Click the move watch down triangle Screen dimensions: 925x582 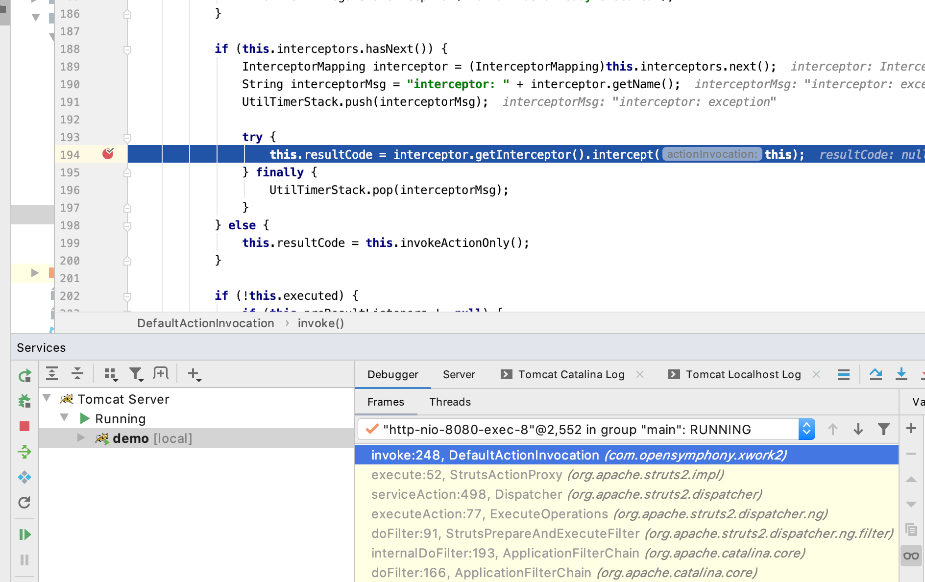(911, 504)
